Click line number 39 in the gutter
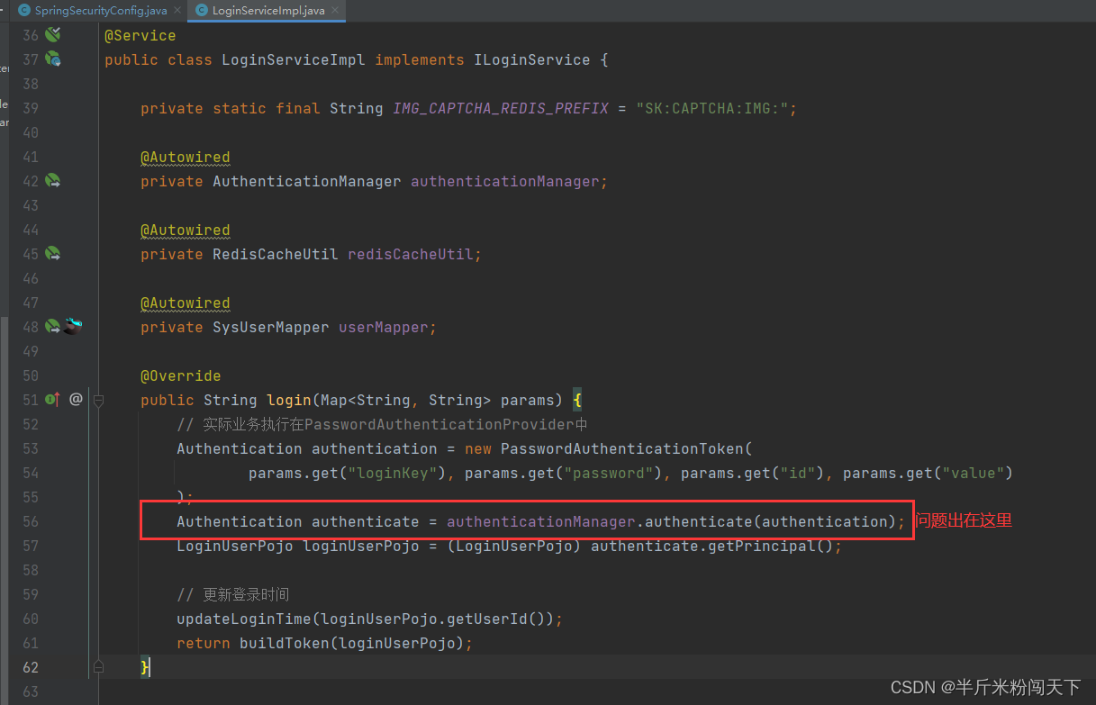This screenshot has height=705, width=1096. tap(30, 108)
